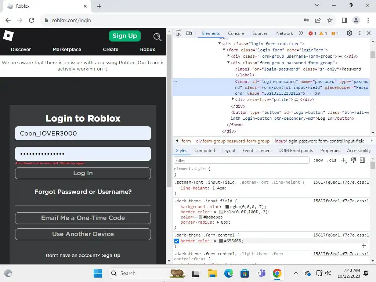The height and width of the screenshot is (282, 376).
Task: Uncheck the border-color property checkbox
Action: pos(177,241)
